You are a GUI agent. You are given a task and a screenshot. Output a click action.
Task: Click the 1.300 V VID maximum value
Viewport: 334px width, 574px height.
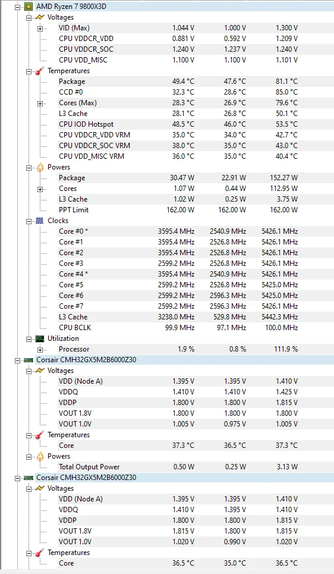(286, 28)
